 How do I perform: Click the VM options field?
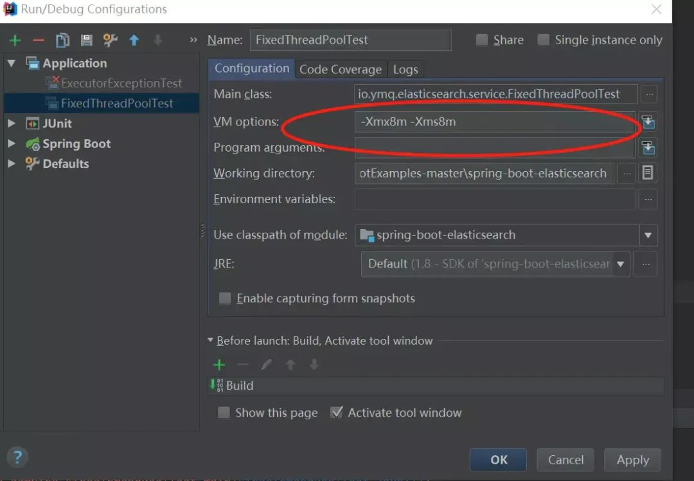click(495, 122)
